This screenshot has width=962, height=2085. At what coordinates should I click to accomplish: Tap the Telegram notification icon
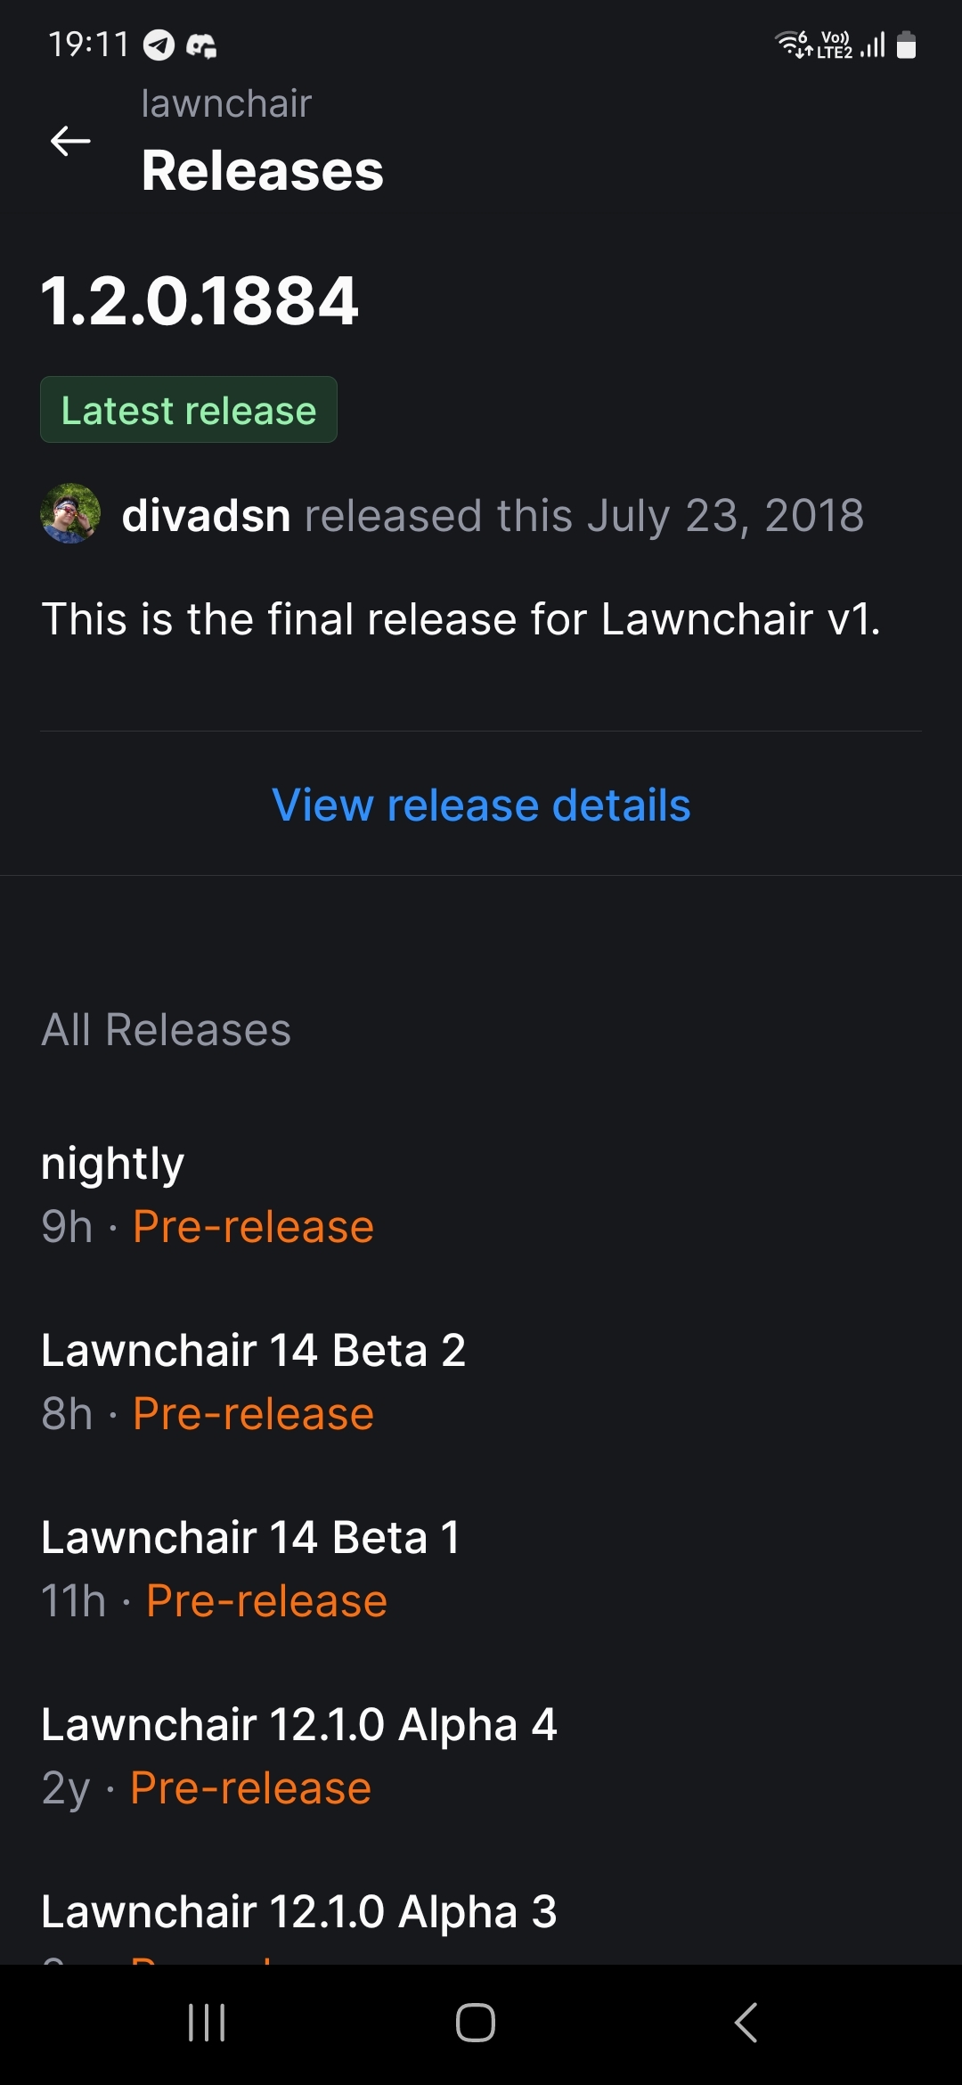(159, 45)
